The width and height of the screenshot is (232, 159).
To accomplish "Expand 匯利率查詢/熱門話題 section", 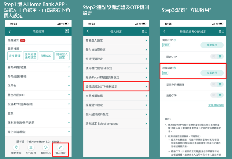I will pyautogui.click(x=38, y=122).
